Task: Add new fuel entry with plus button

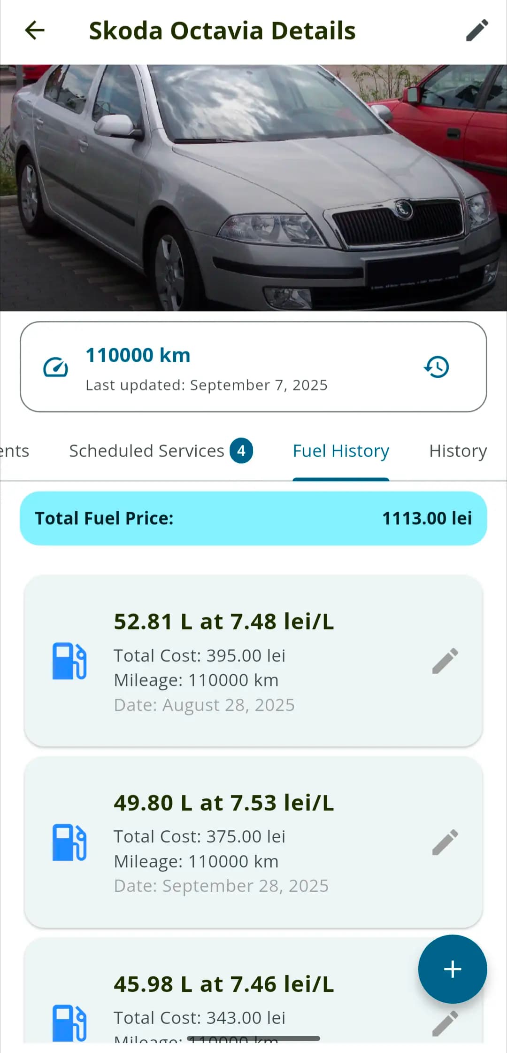Action: [452, 969]
